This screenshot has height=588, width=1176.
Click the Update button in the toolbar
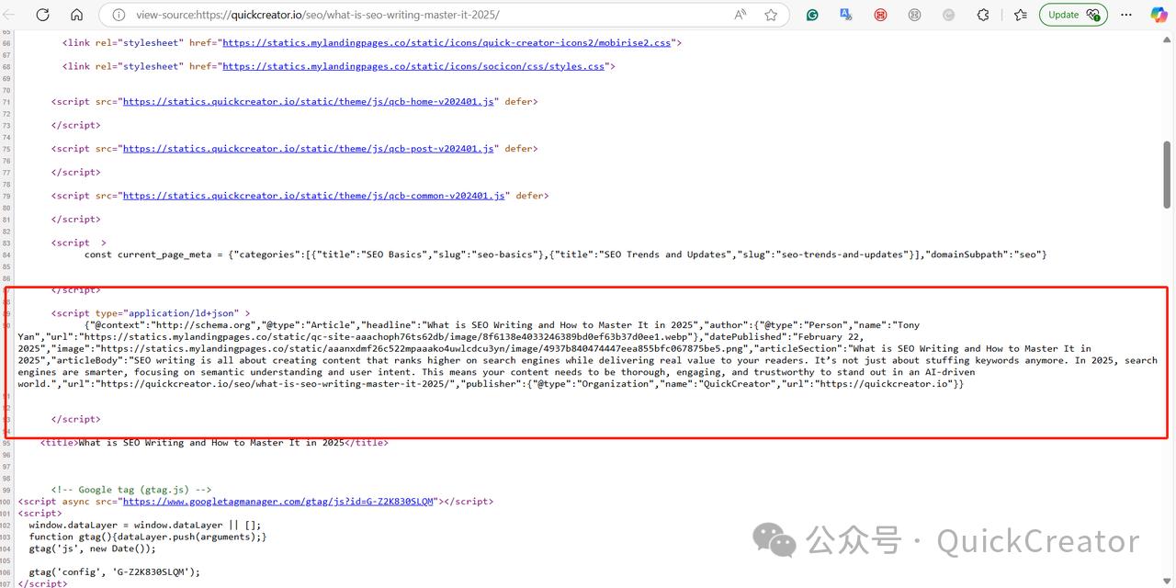[1072, 15]
